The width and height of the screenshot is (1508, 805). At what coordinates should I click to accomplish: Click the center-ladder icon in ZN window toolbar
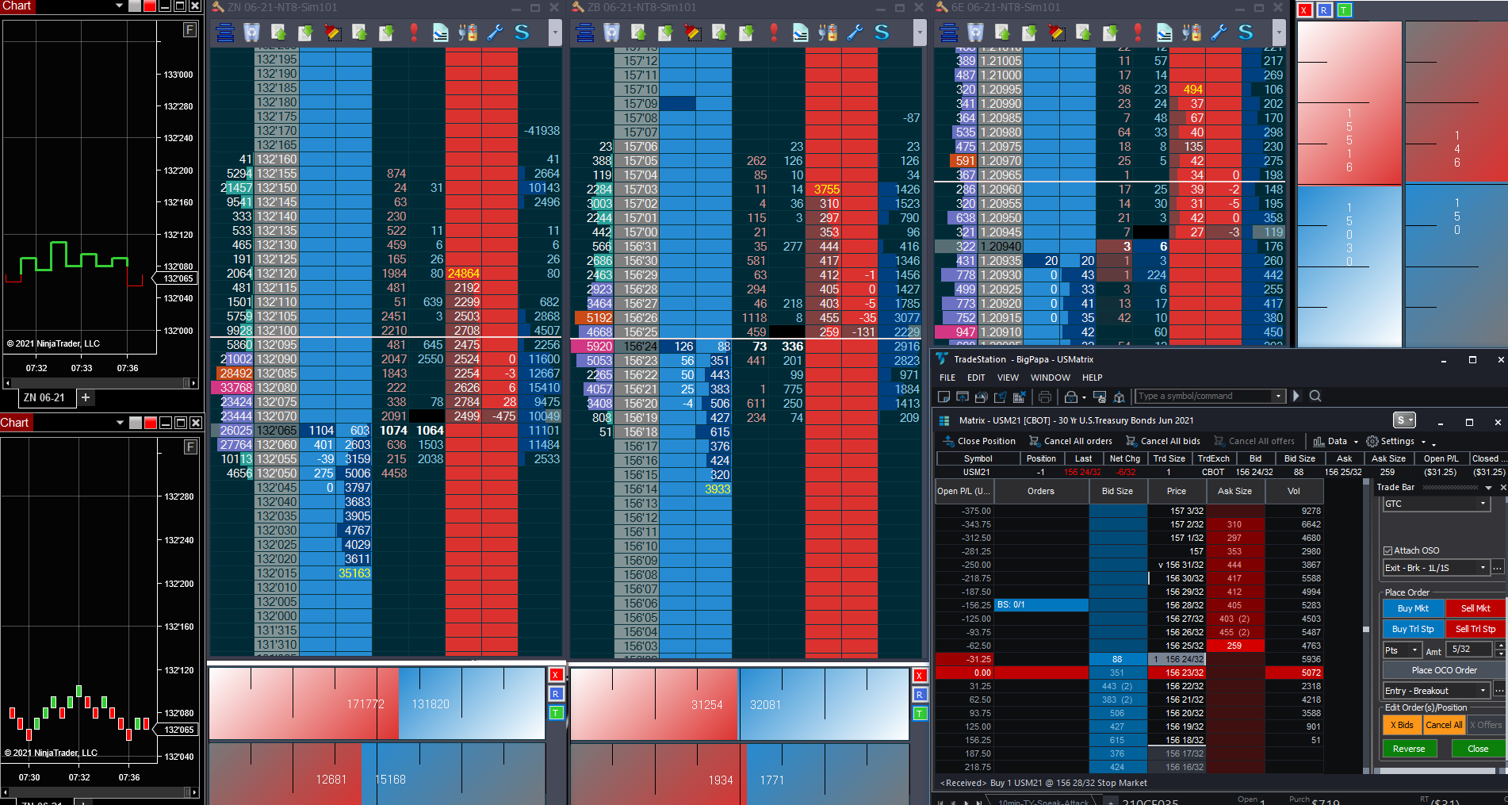[225, 33]
